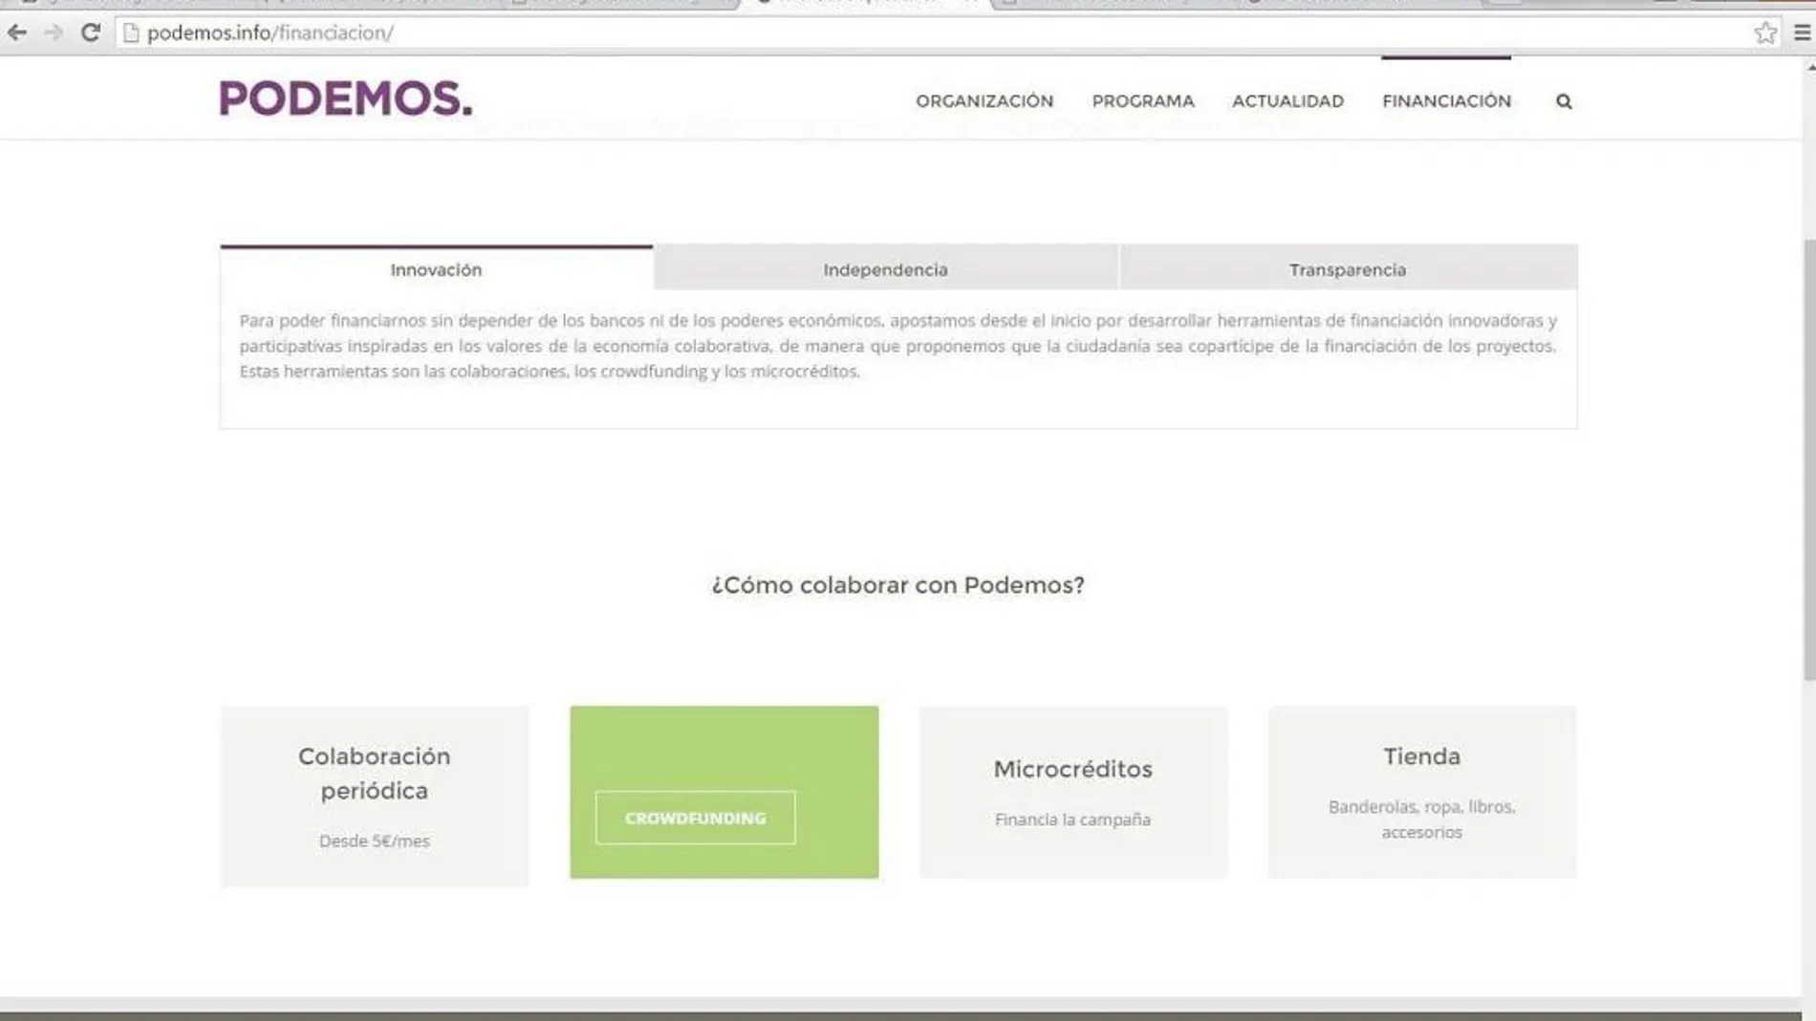Click the text 'Financia la campaña'
Image resolution: width=1816 pixels, height=1021 pixels.
coord(1072,819)
